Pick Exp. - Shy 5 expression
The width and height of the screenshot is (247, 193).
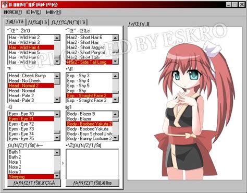(x=90, y=86)
